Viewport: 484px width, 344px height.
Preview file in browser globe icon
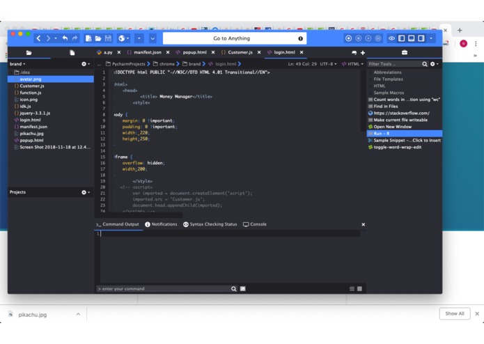[122, 38]
